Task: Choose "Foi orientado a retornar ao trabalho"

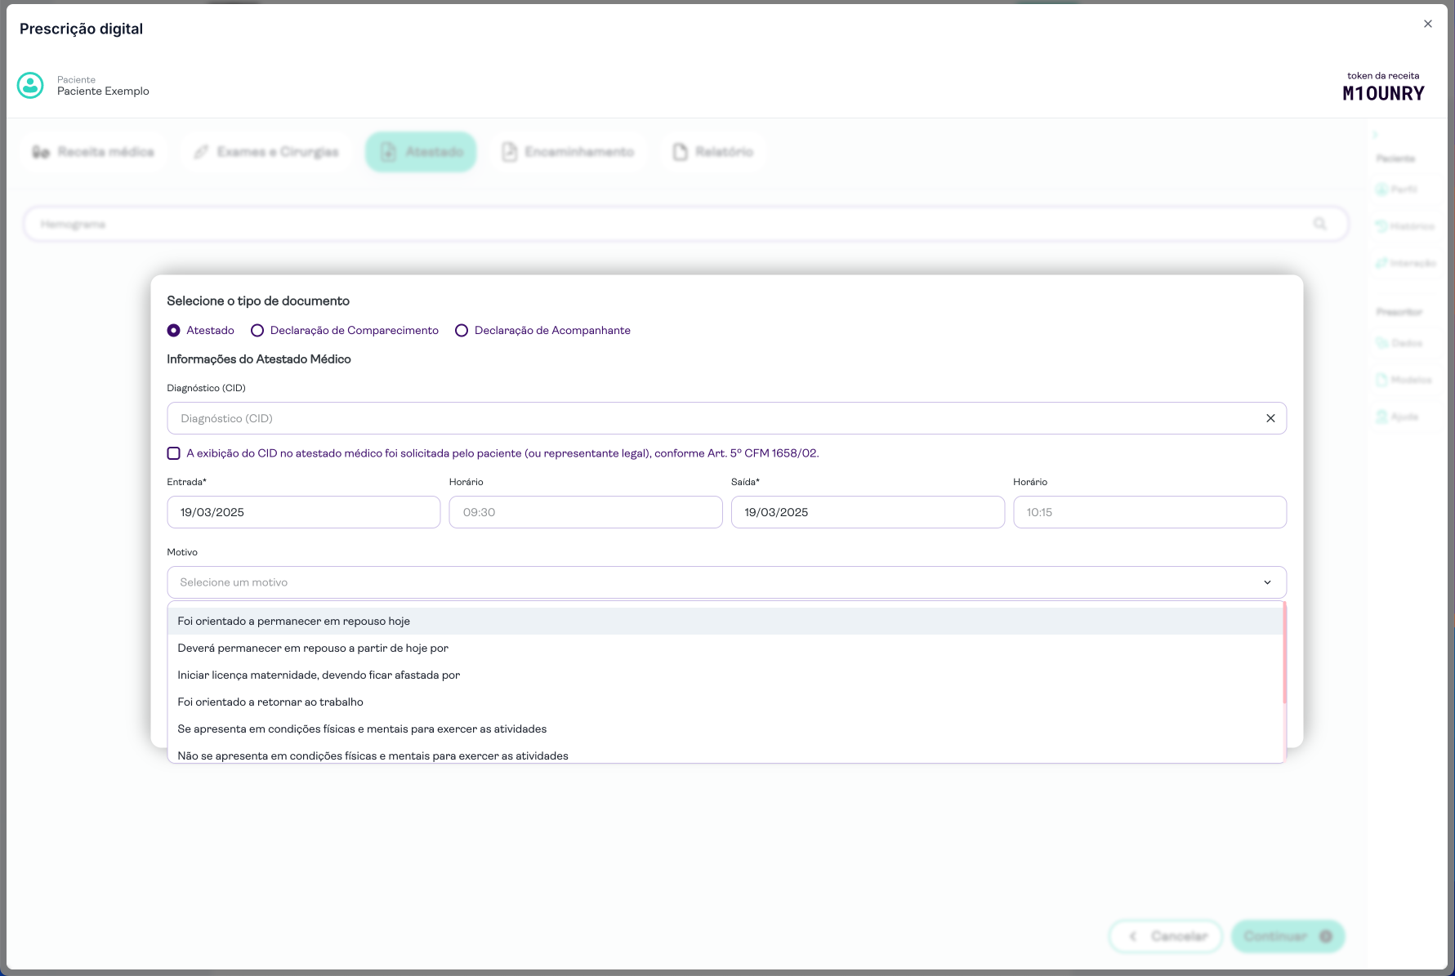Action: click(270, 702)
